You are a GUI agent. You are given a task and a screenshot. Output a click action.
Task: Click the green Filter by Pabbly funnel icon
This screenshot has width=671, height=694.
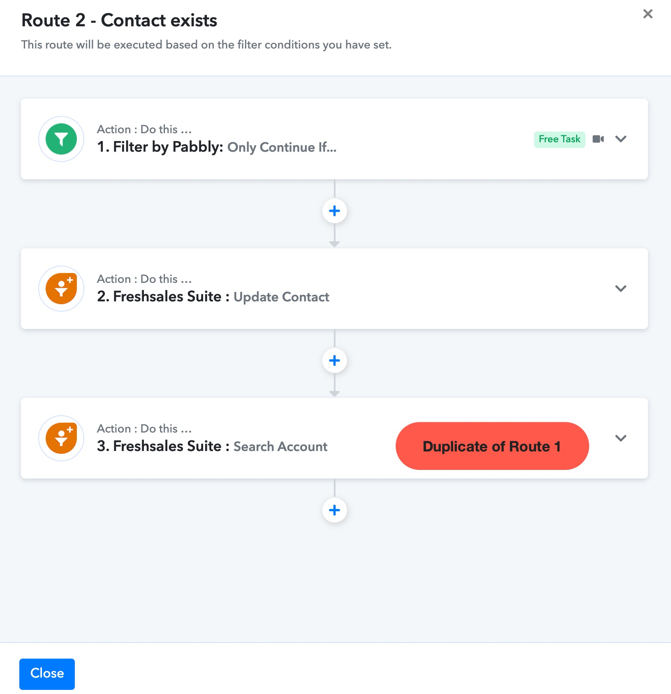[61, 139]
